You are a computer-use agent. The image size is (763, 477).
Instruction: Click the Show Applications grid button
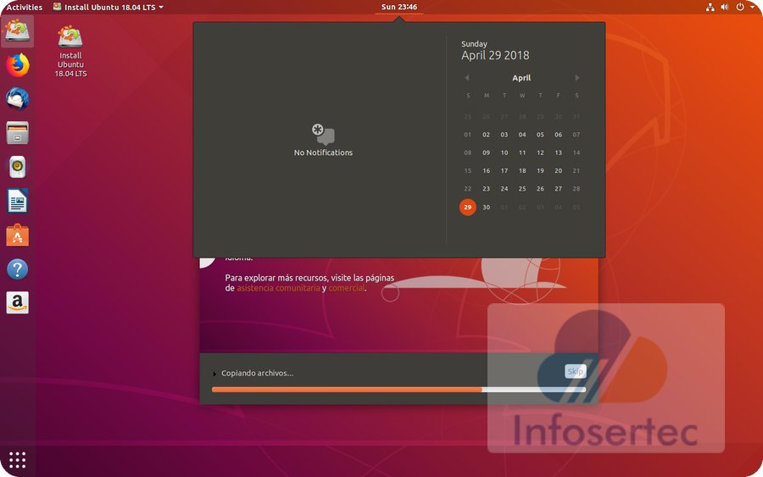pyautogui.click(x=18, y=460)
